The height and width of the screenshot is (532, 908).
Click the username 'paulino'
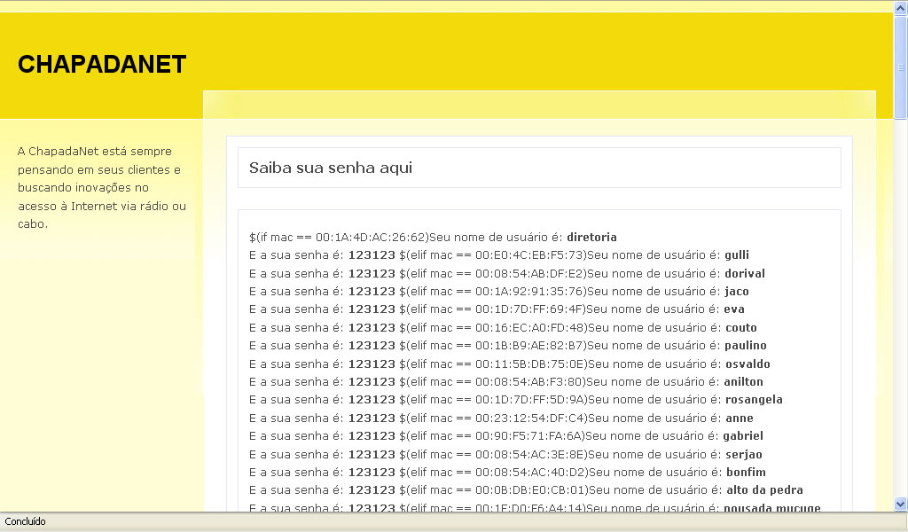[x=745, y=346]
